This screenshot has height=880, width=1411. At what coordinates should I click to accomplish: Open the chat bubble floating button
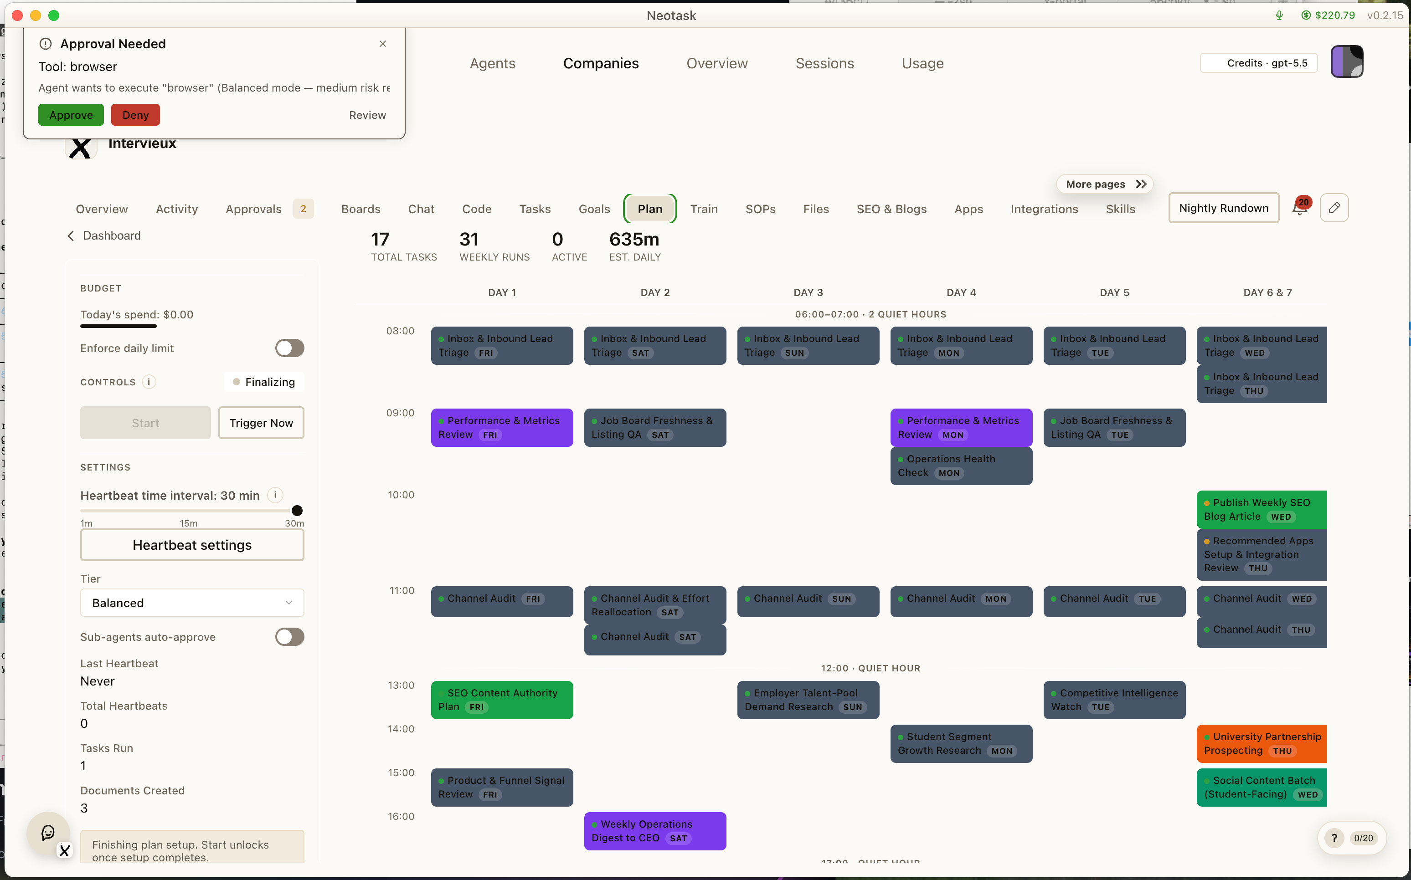coord(48,833)
